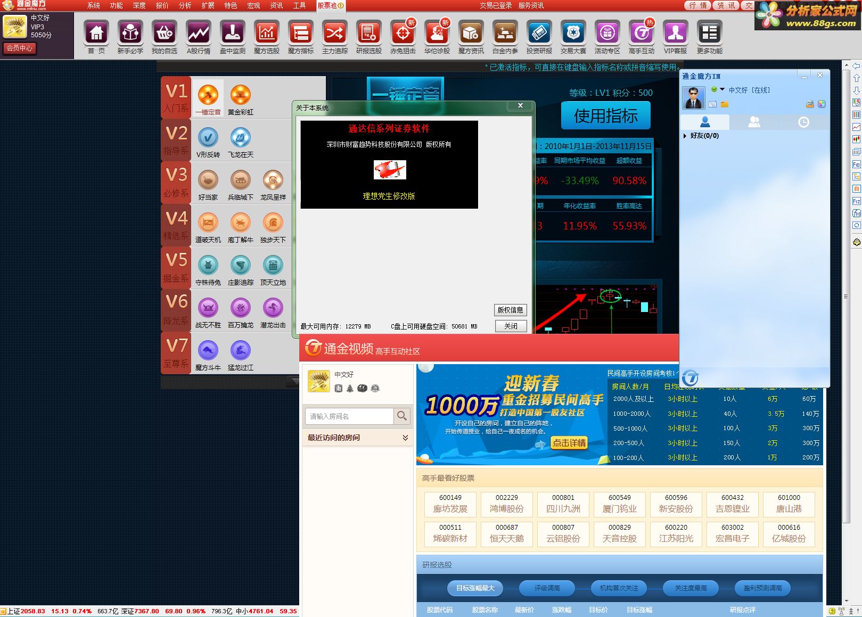Open 更多功能 more functions icon

(710, 33)
